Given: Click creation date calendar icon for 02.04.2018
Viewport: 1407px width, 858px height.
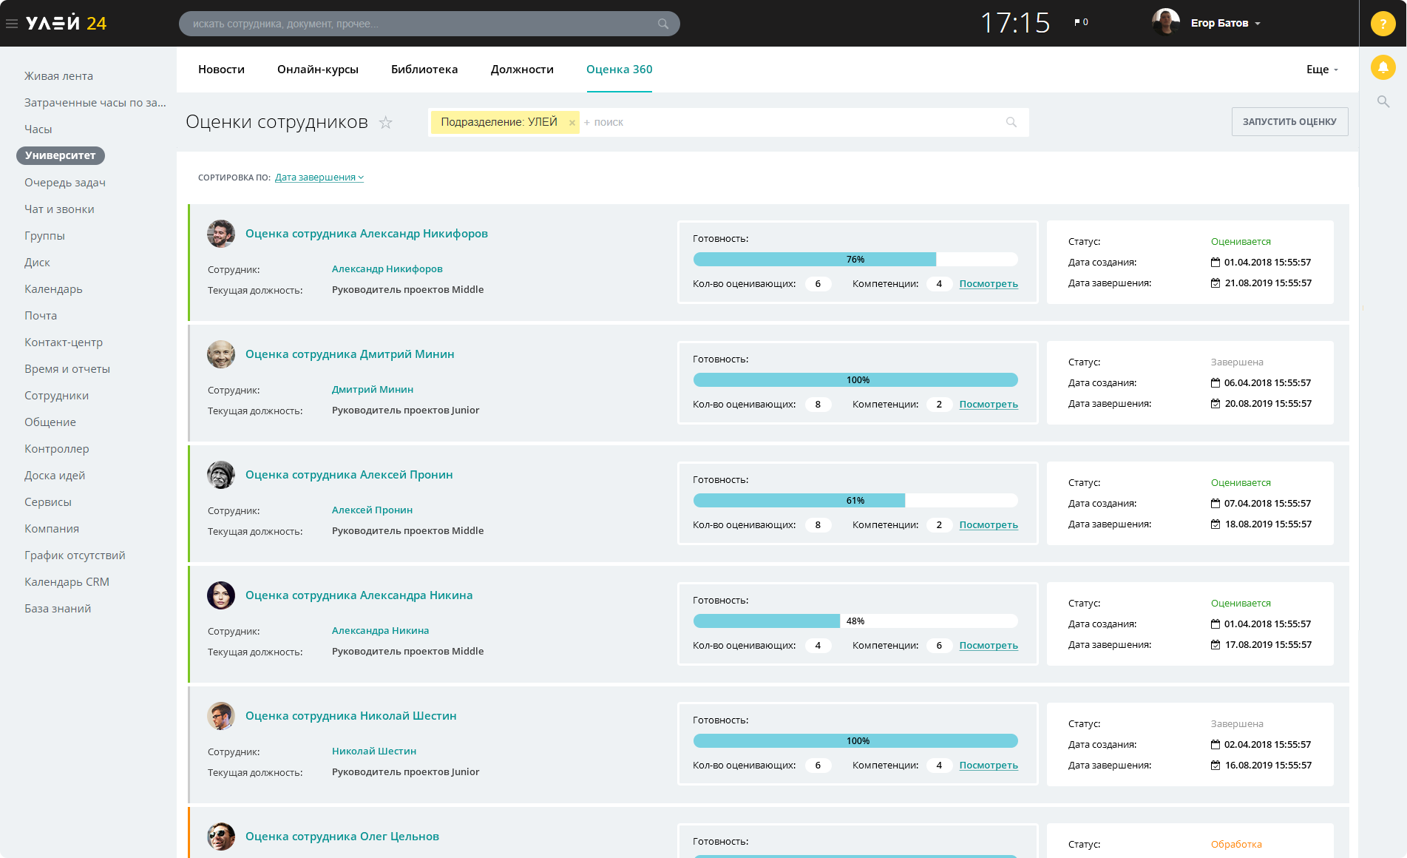Looking at the screenshot, I should pyautogui.click(x=1216, y=744).
